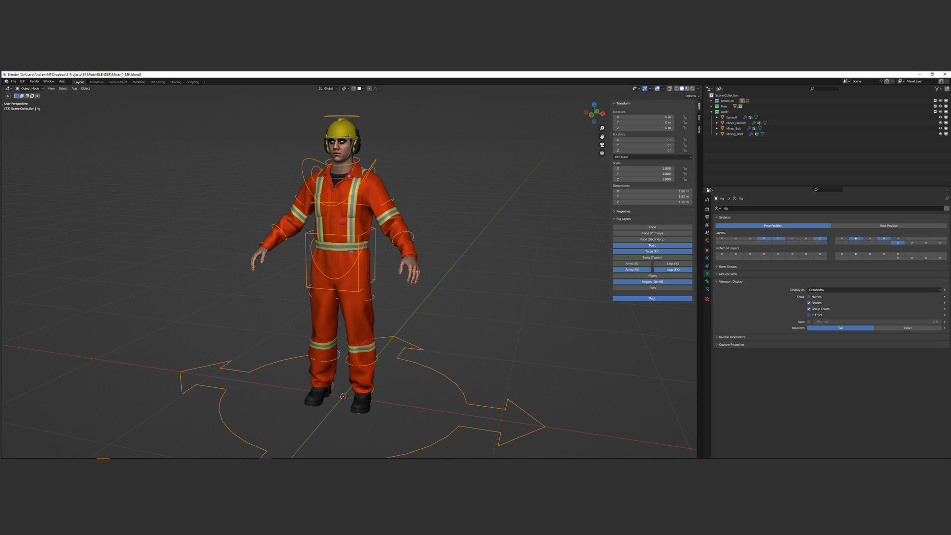The height and width of the screenshot is (535, 951).
Task: Uncheck the Group Colors checkbox
Action: coord(809,309)
